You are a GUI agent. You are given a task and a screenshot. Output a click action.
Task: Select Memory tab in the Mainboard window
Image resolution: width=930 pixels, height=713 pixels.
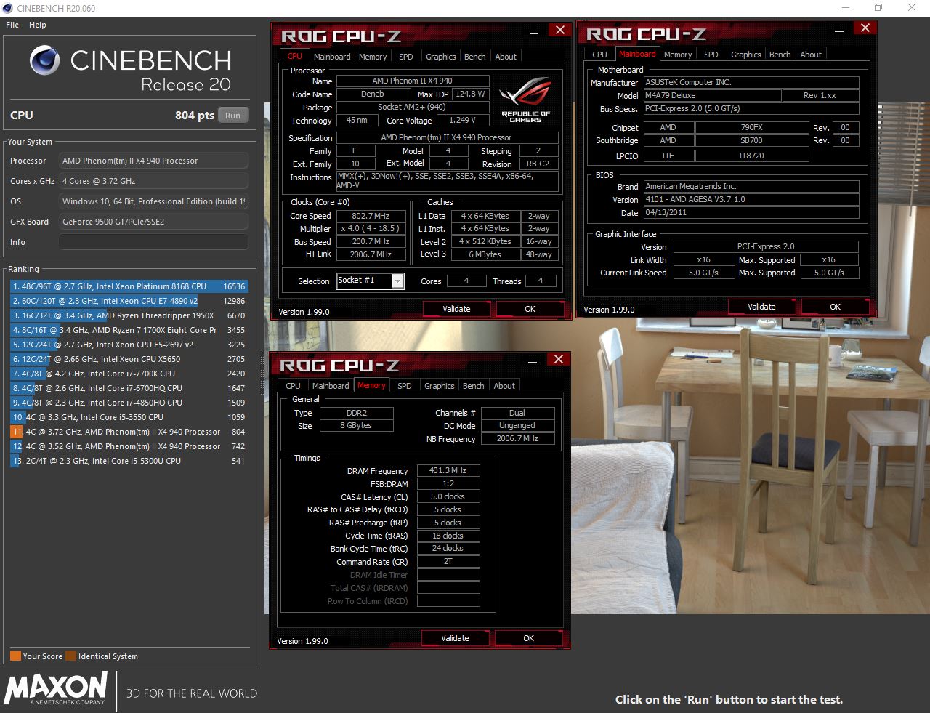tap(678, 55)
